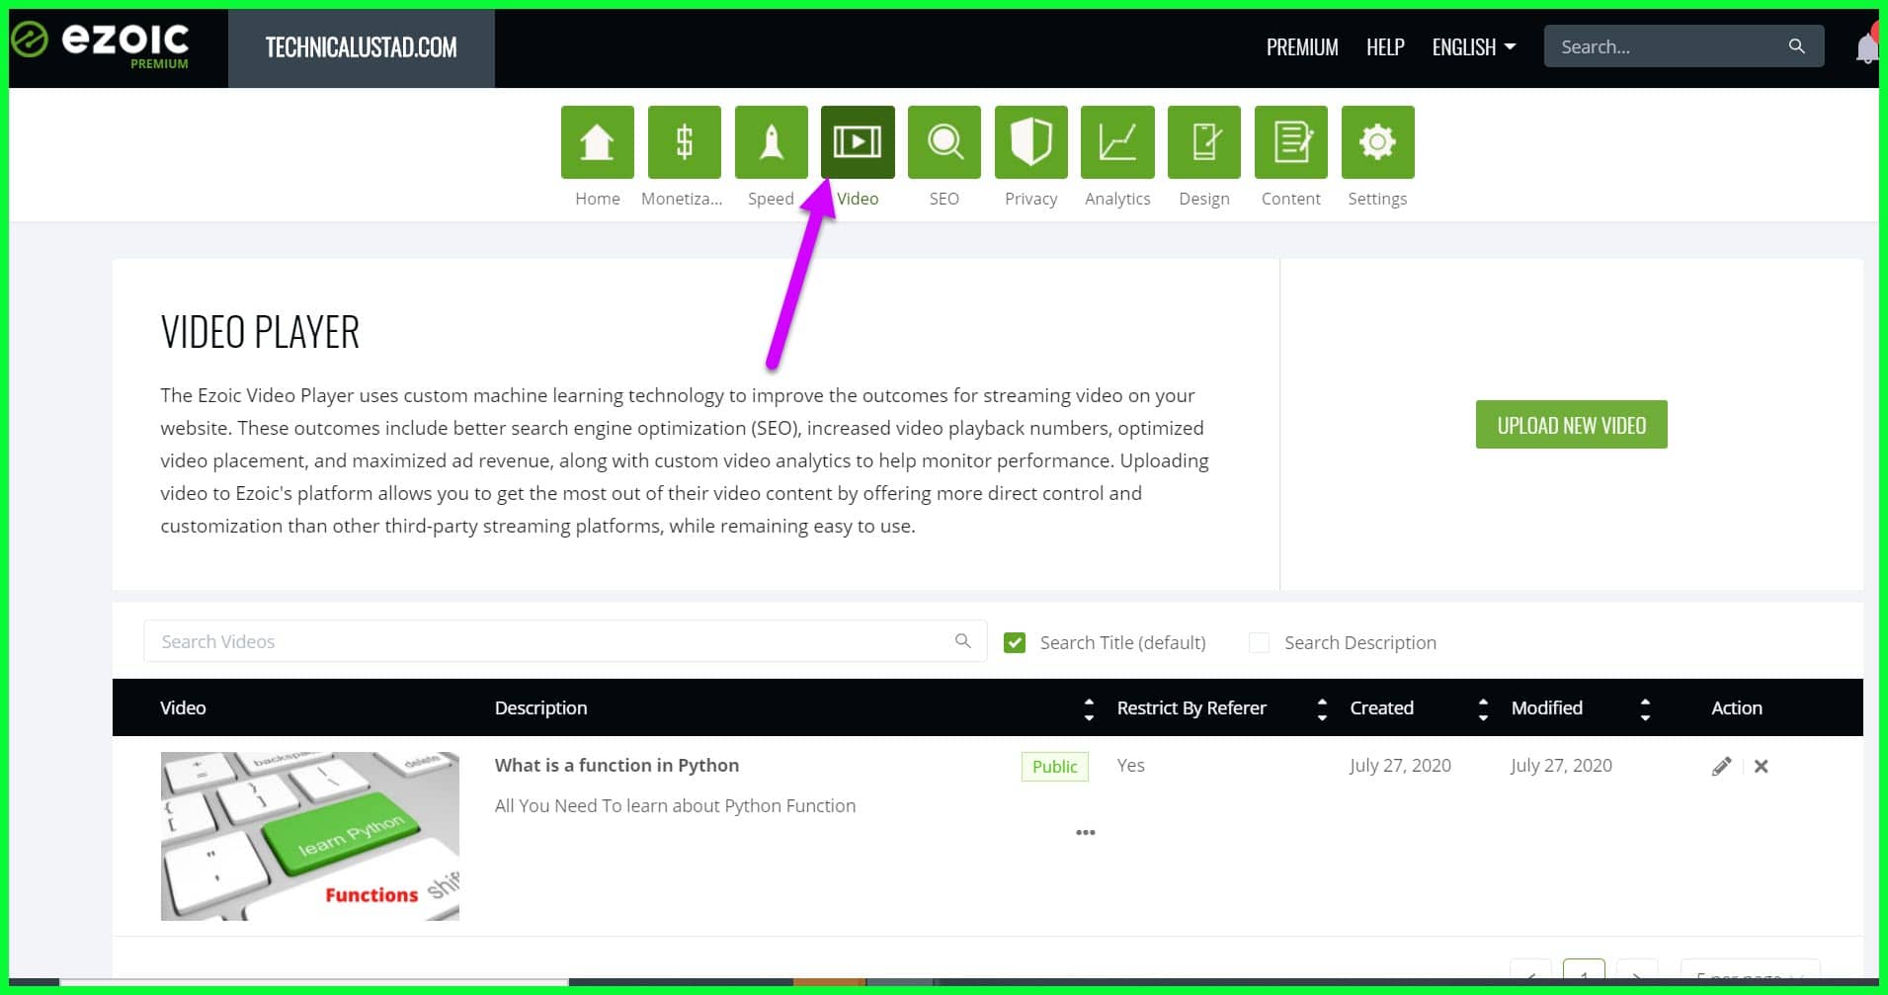Open the Content icon
1888x995 pixels.
tap(1291, 142)
